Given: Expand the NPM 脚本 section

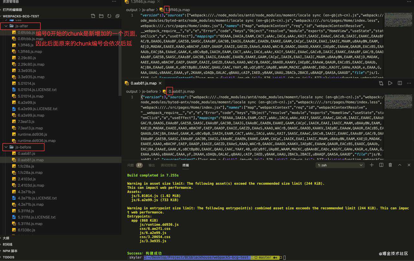Looking at the screenshot, I should click(10, 251).
